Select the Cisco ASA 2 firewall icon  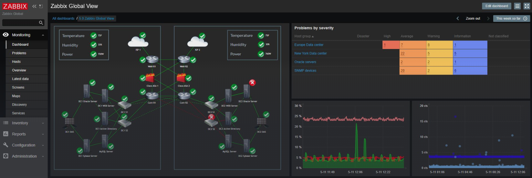click(x=182, y=78)
